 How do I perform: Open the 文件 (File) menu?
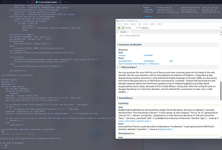pos(119,24)
